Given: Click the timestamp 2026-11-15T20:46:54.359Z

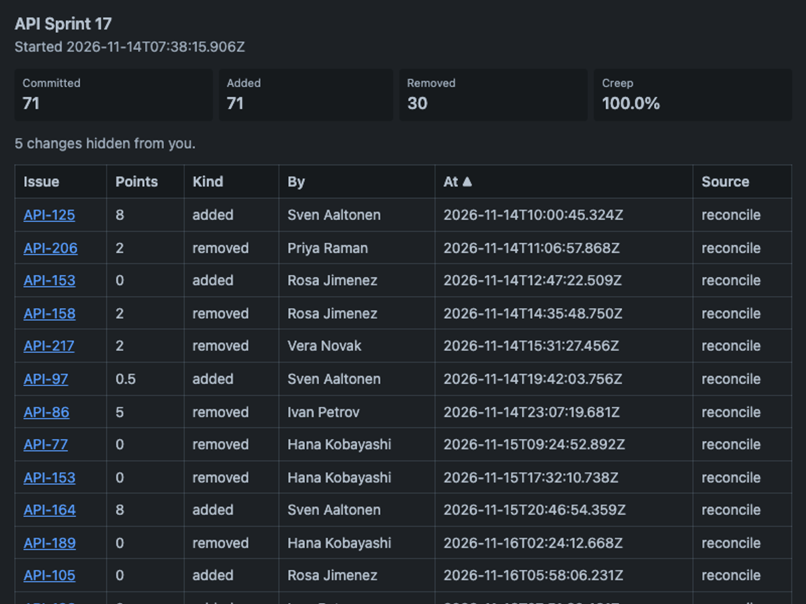Looking at the screenshot, I should [535, 510].
